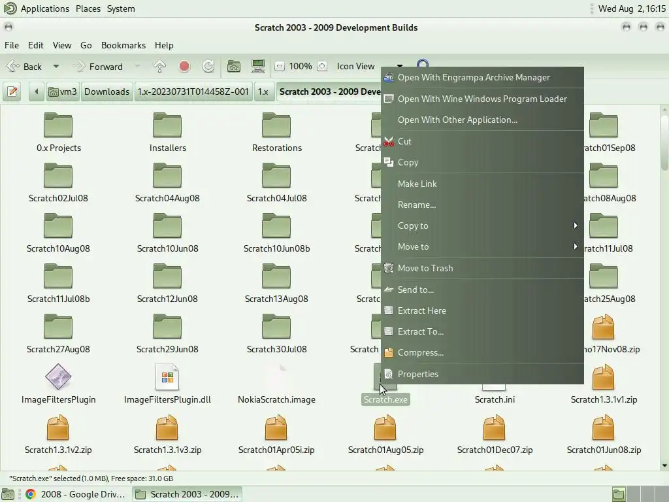669x502 pixels.
Task: Open the System menu in the top panel
Action: pos(121,8)
